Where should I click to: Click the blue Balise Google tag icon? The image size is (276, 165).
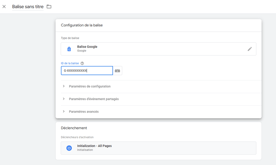69,49
